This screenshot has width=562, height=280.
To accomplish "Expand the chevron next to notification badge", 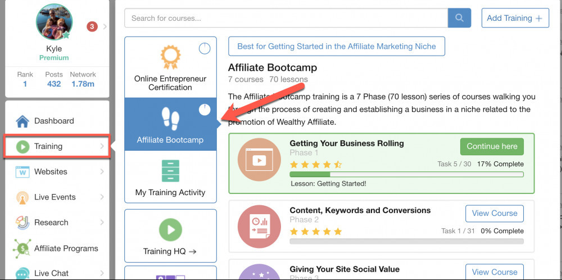I will pyautogui.click(x=105, y=26).
